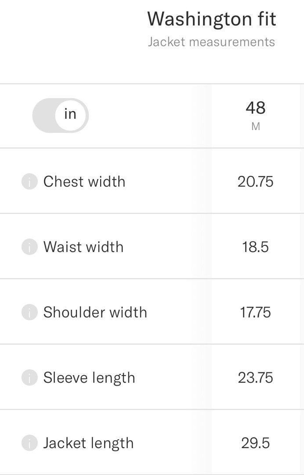Show info for Jacket length icon

point(29,443)
